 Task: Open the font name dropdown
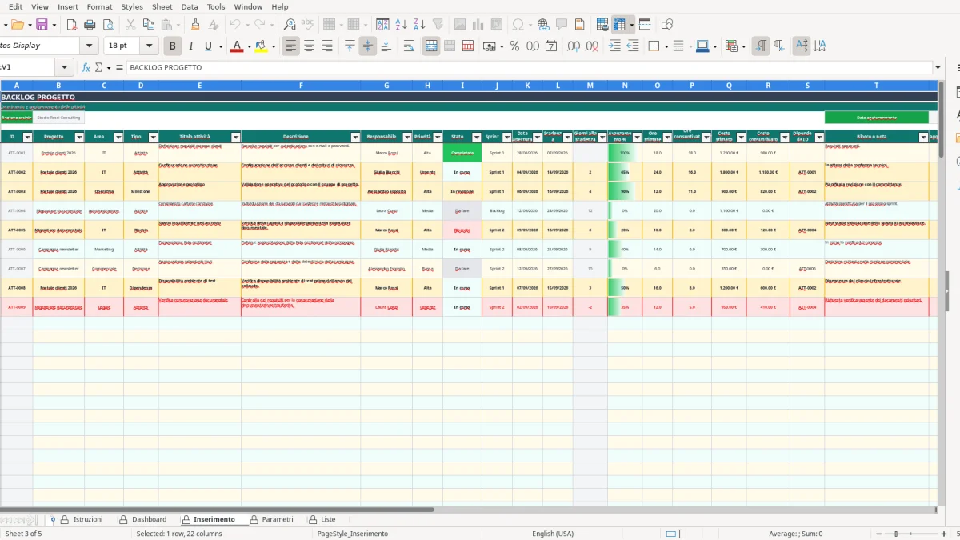coord(90,46)
